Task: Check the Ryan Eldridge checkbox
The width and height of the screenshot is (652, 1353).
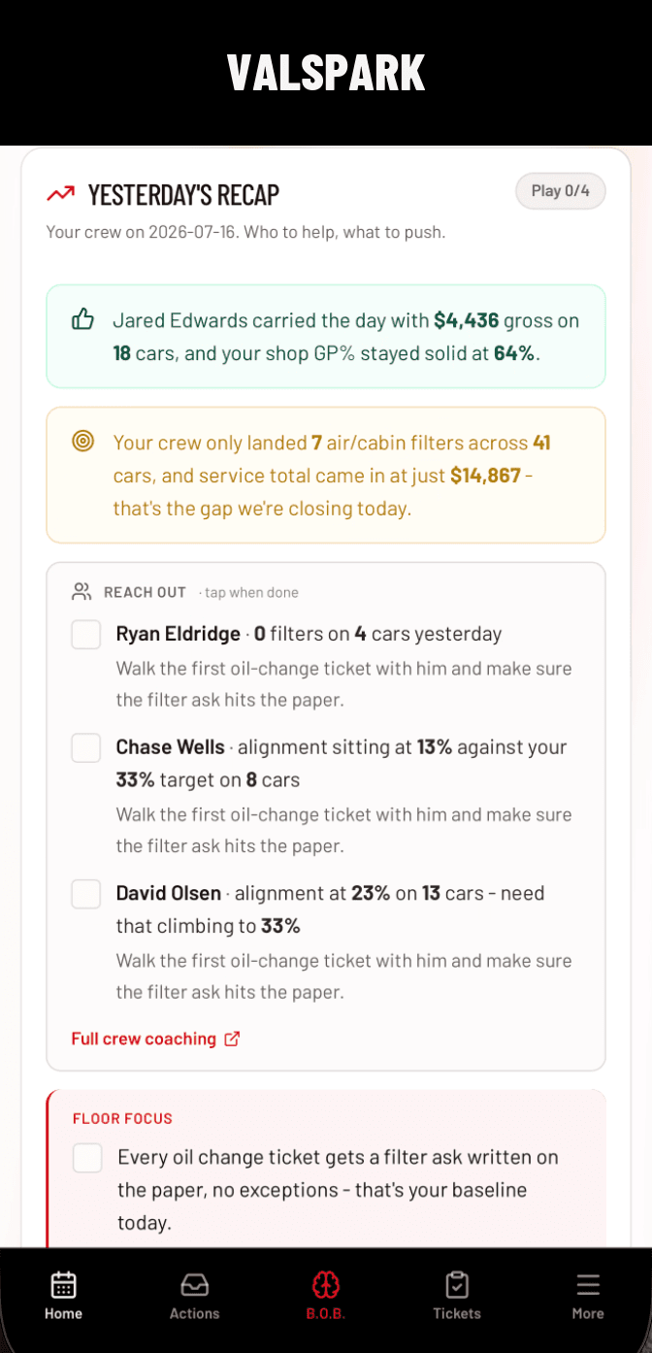Action: tap(86, 635)
